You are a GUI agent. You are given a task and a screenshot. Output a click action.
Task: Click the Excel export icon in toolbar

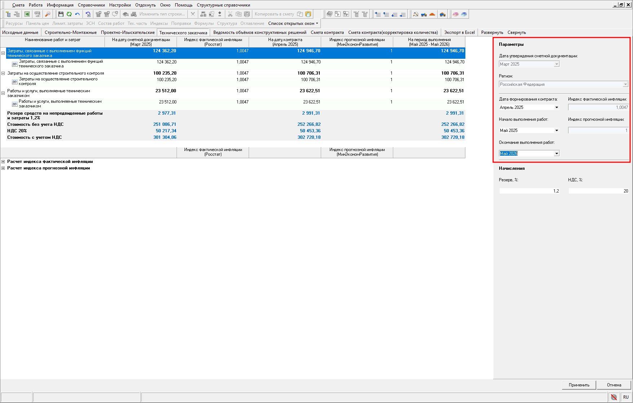coord(27,14)
